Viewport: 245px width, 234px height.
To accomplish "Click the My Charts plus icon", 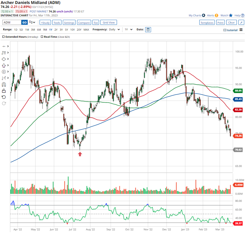I will coord(204,15).
